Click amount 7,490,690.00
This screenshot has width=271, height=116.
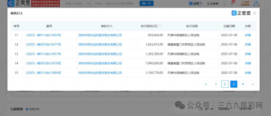click(154, 63)
